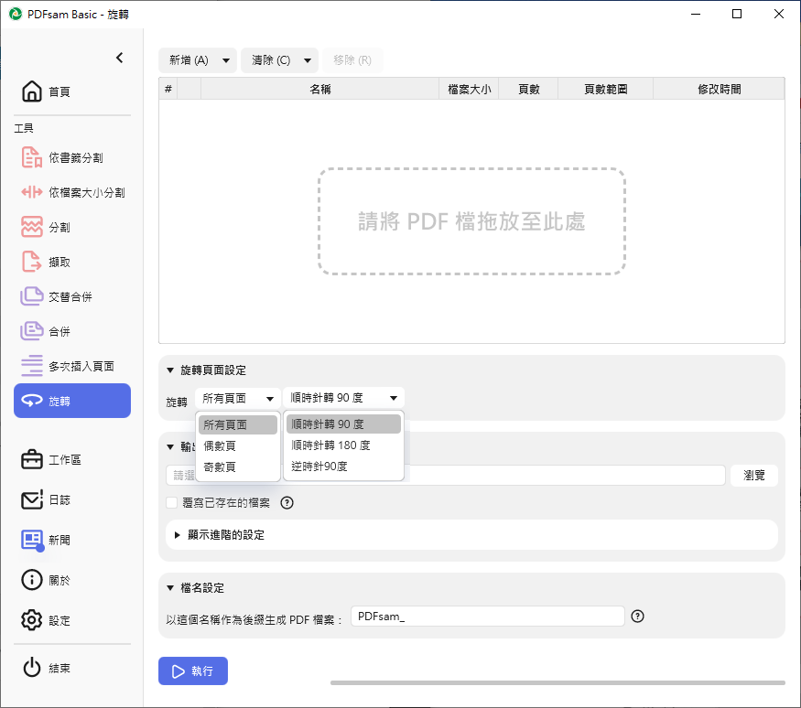Click the 順時針轉 90 度 combo box
The height and width of the screenshot is (708, 801).
tap(344, 398)
